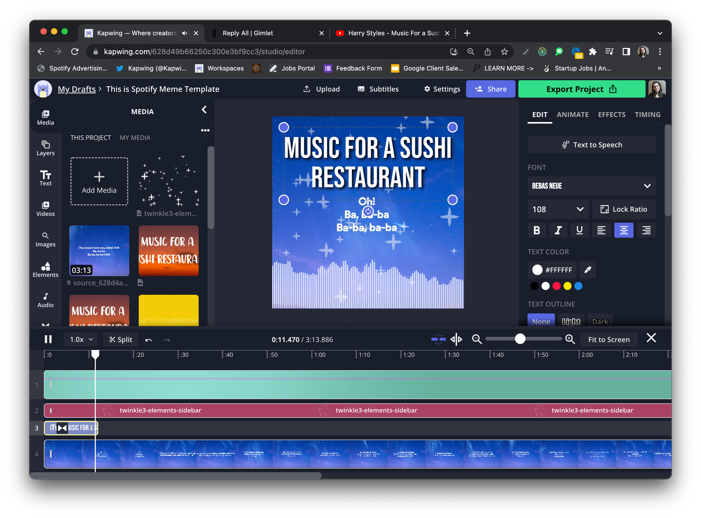The image size is (701, 518).
Task: Enable Lock Ratio for the text box
Action: point(624,209)
